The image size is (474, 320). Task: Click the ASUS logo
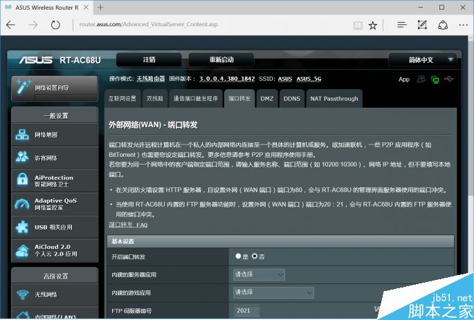click(x=36, y=60)
